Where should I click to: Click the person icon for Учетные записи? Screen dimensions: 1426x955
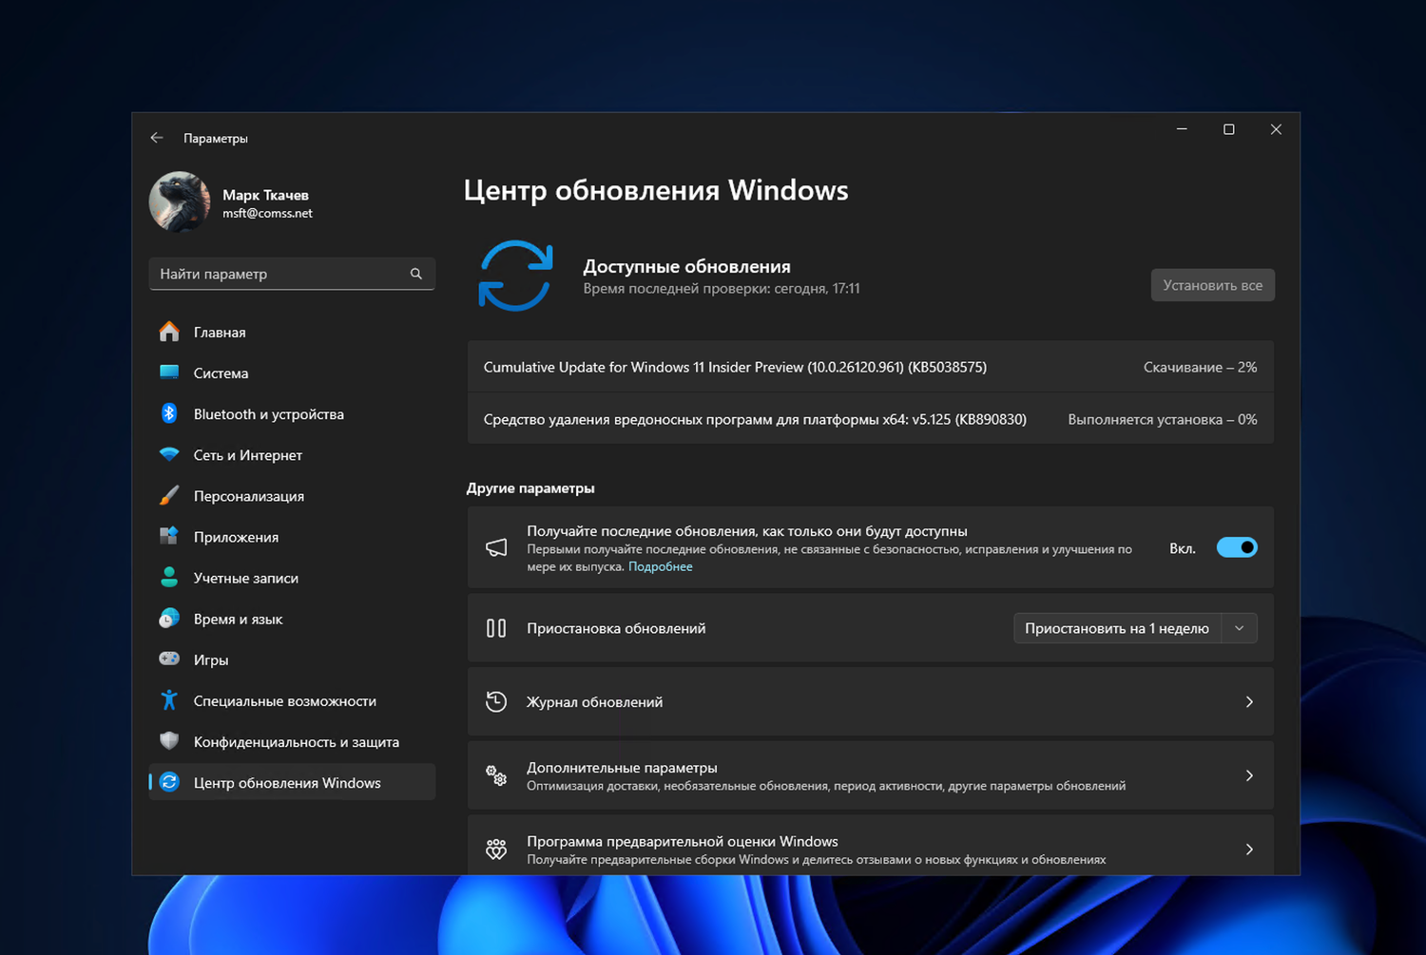[169, 577]
